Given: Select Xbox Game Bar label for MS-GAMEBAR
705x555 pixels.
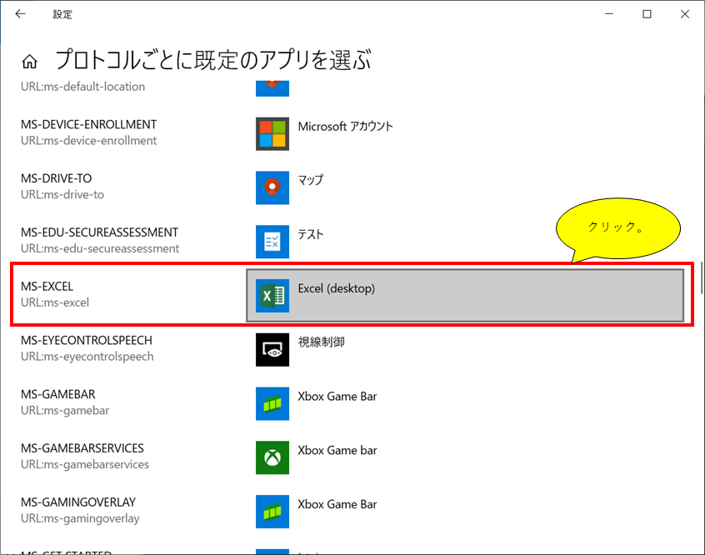Looking at the screenshot, I should click(337, 396).
